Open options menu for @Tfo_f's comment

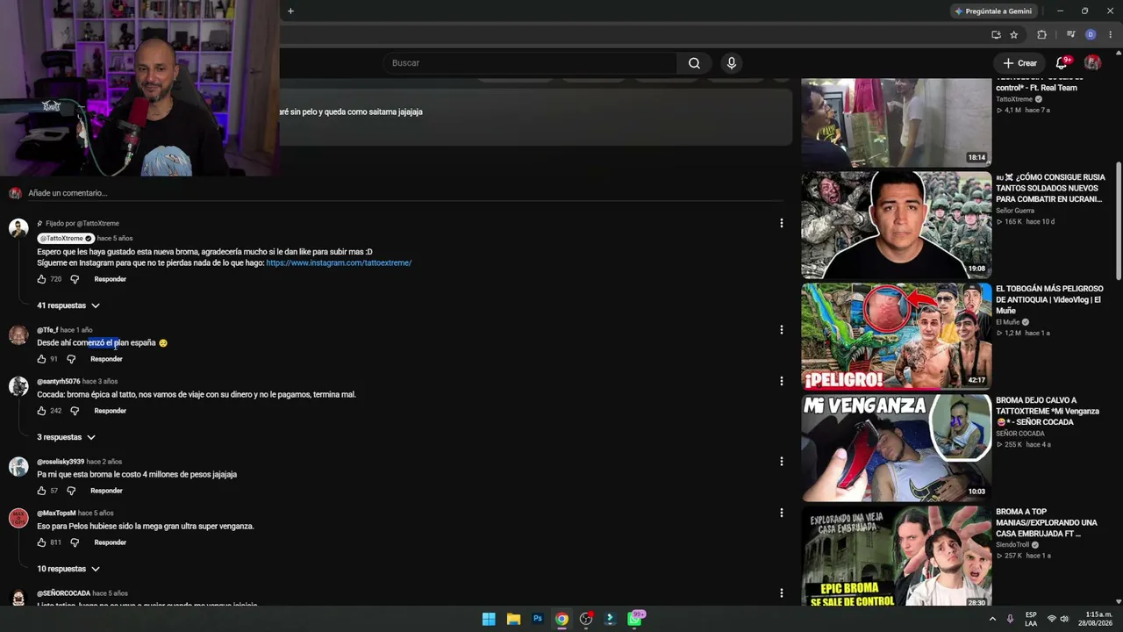(x=781, y=330)
